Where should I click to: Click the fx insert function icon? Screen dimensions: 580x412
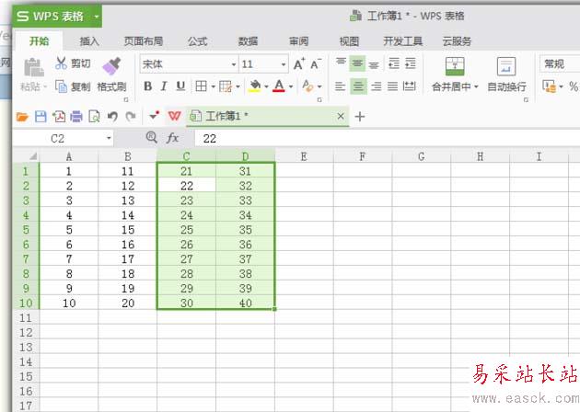[x=172, y=139]
